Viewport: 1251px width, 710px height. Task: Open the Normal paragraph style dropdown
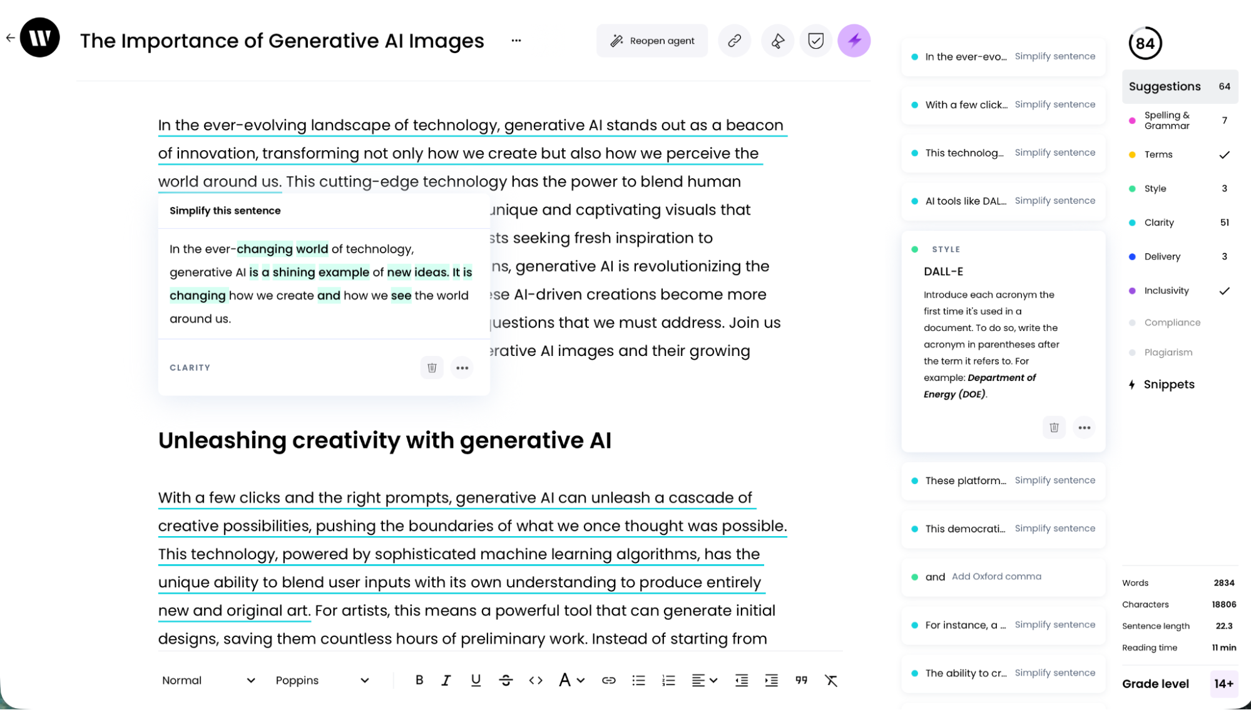(x=207, y=680)
